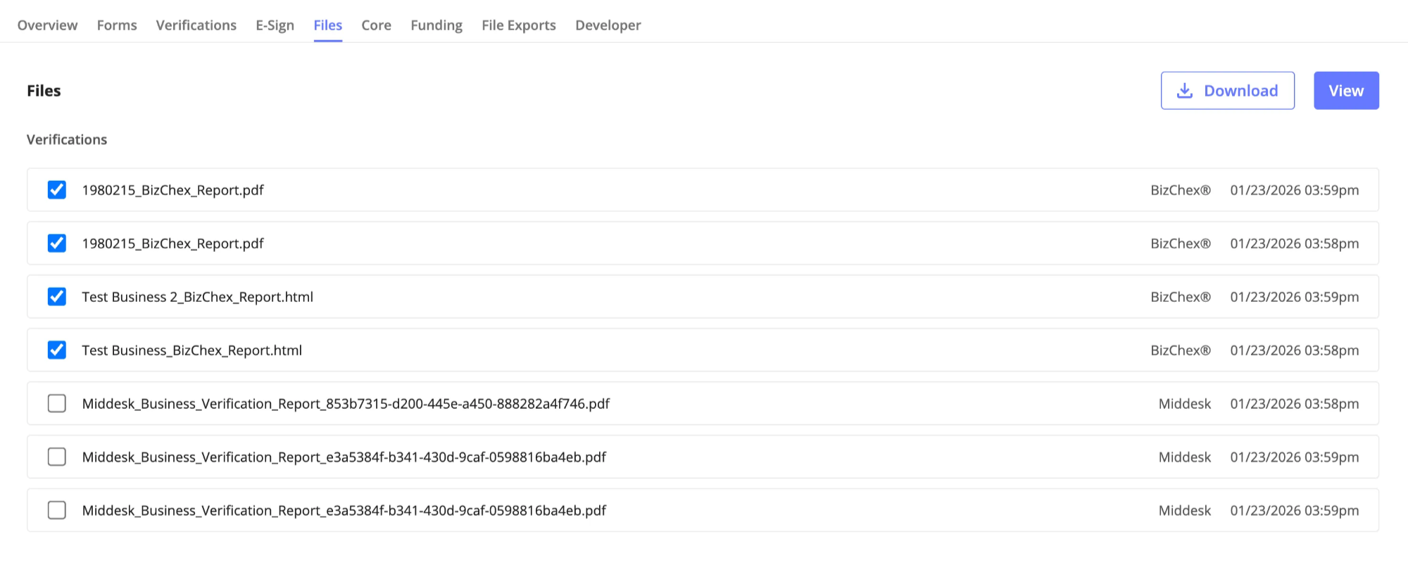Viewport: 1408px width, 577px height.
Task: Select the E-Sign tab
Action: point(275,25)
